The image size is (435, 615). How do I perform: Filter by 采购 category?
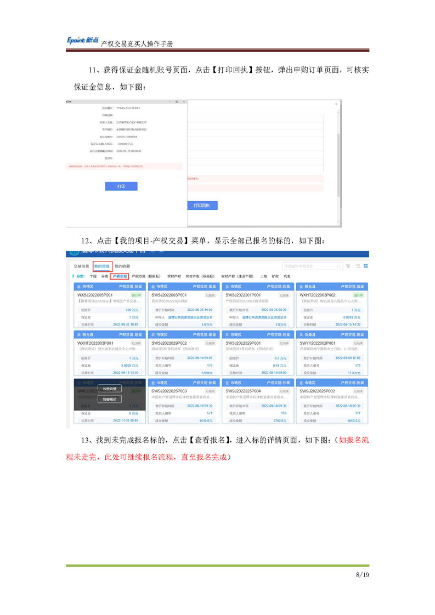104,277
